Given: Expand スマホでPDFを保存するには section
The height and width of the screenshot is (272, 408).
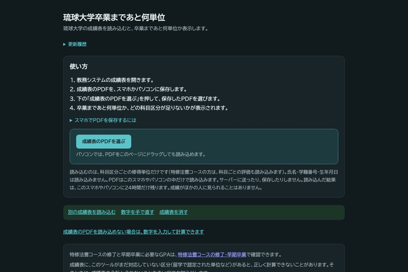Looking at the screenshot, I should (x=103, y=120).
